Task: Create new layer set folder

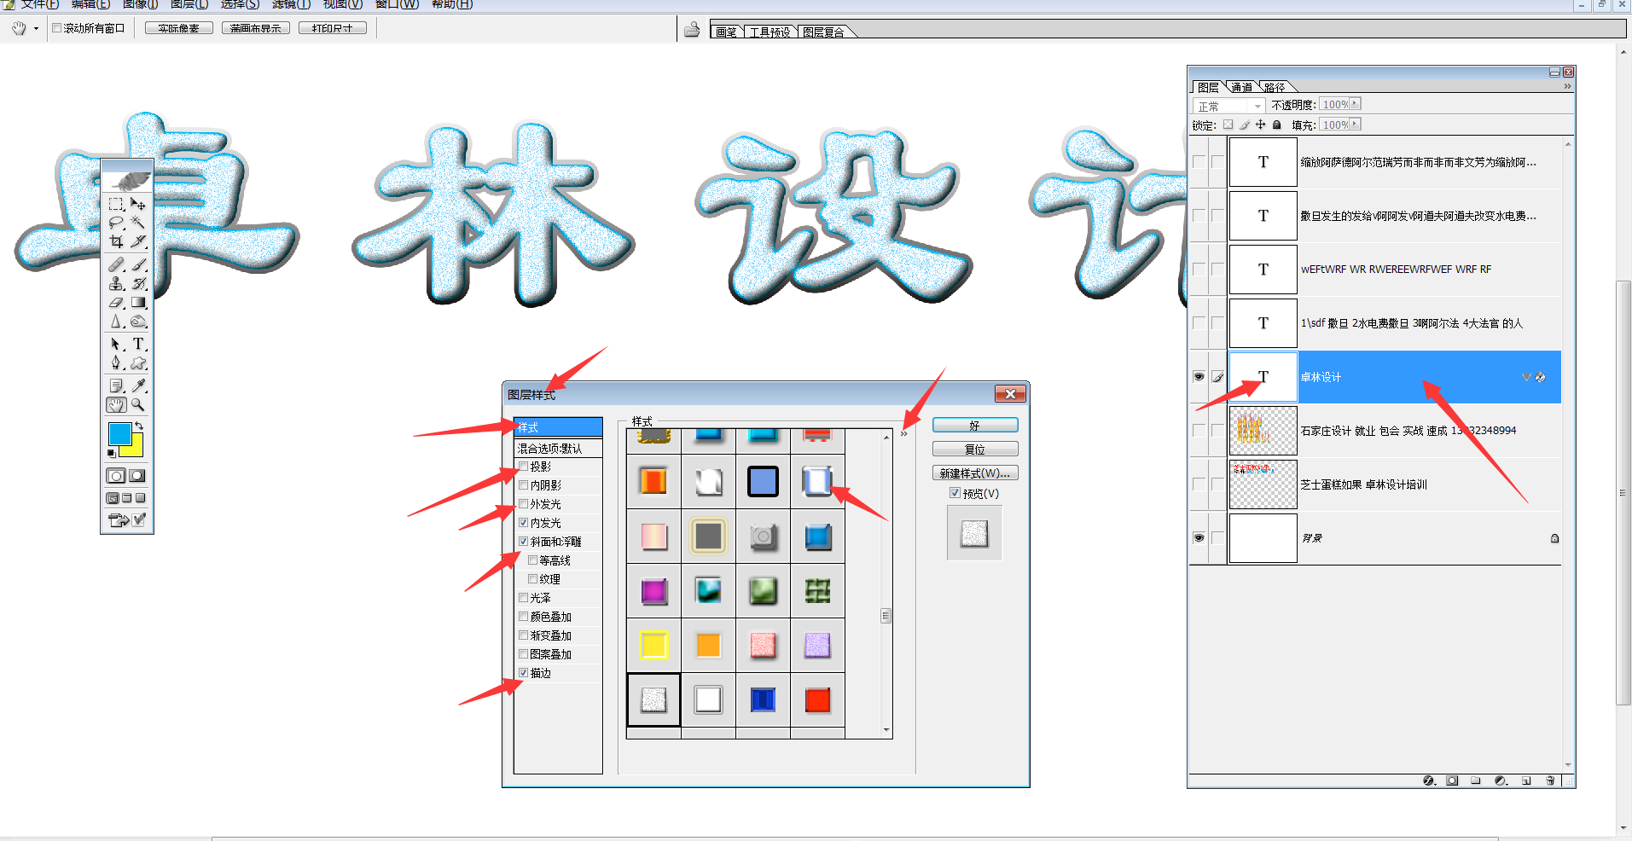Action: coord(1475,780)
